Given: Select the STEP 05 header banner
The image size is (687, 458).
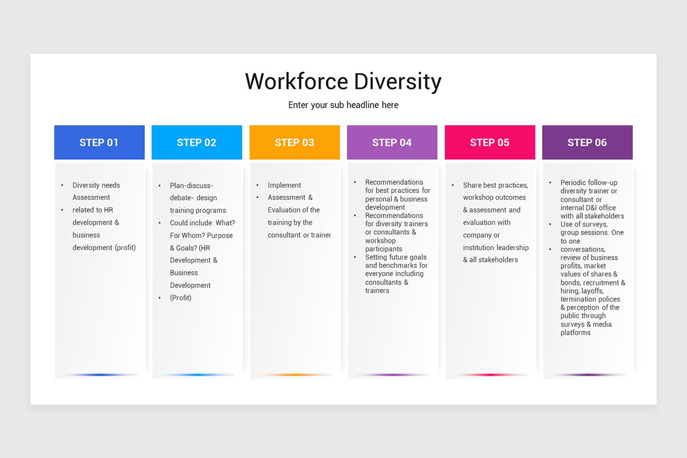Looking at the screenshot, I should 489,142.
